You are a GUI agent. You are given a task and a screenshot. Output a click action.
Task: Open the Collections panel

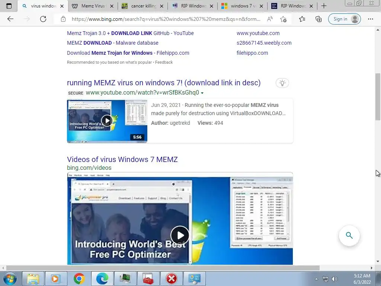point(318,19)
